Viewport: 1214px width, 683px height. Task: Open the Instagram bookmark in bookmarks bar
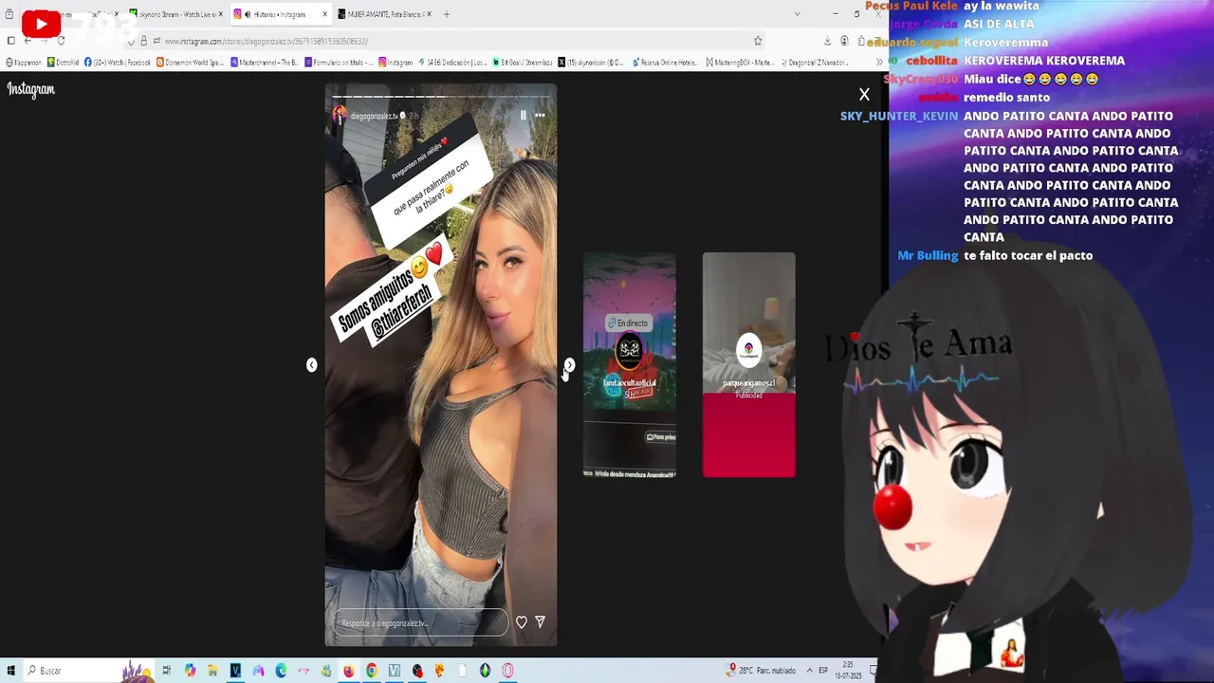point(396,63)
